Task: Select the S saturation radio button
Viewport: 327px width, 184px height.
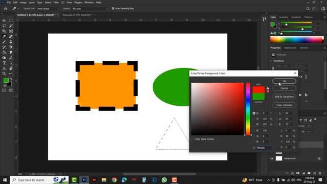Action: pyautogui.click(x=254, y=119)
